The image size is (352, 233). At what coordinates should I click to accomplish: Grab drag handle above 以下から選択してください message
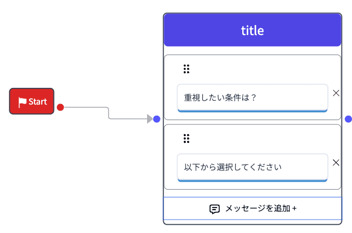pyautogui.click(x=187, y=138)
